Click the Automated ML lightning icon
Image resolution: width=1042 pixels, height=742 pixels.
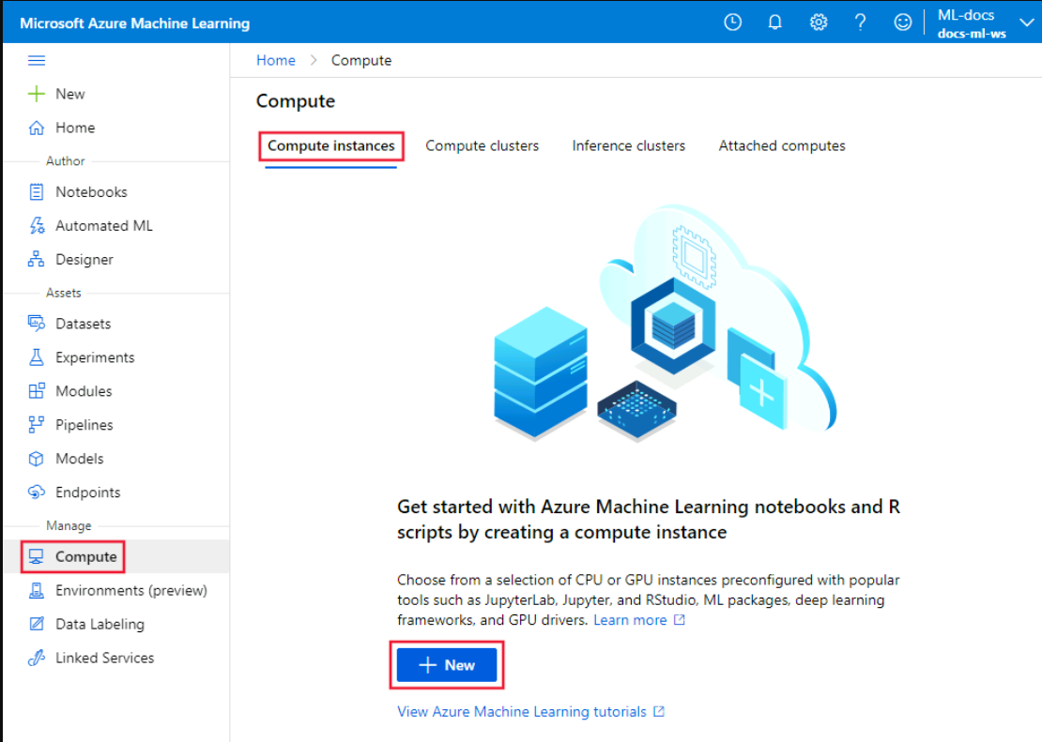[x=37, y=226]
